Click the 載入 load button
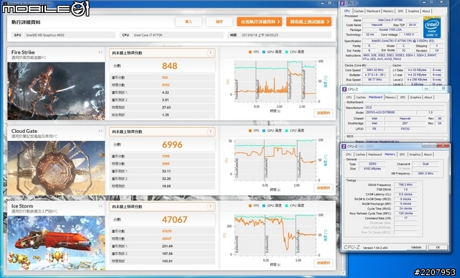Viewport: 460px width, 278px height. [188, 22]
